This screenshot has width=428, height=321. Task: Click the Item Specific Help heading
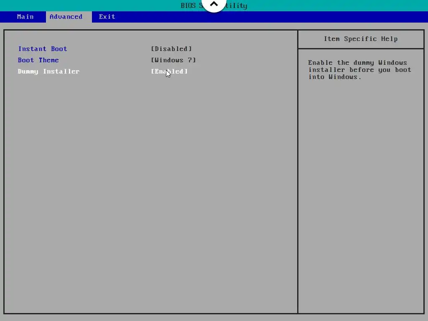(x=361, y=39)
